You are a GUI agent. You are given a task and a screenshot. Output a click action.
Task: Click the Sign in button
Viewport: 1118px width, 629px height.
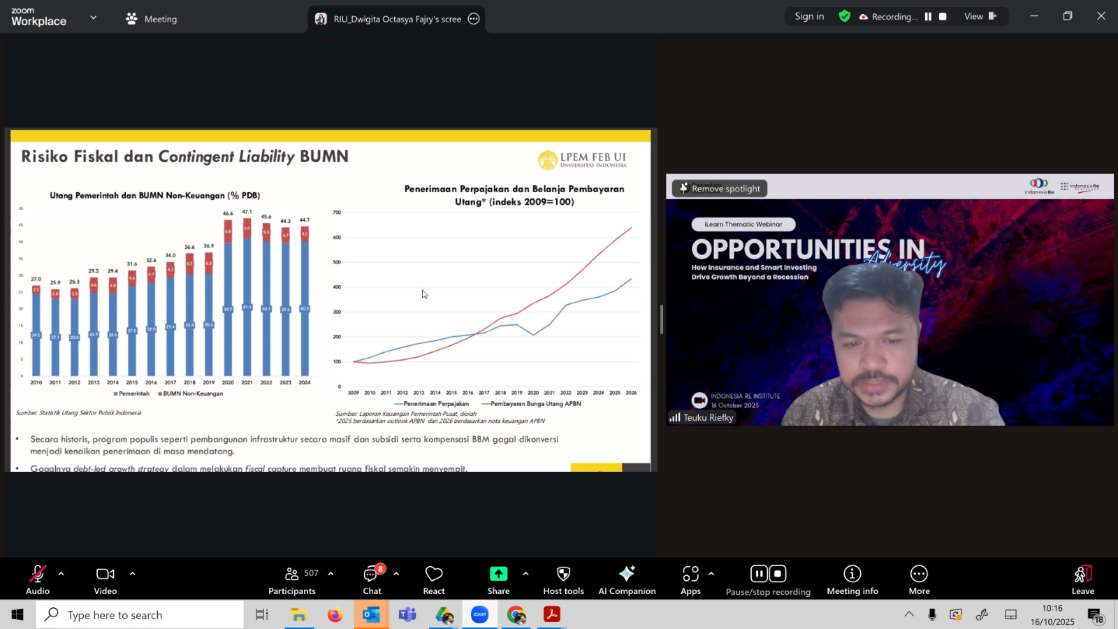click(809, 17)
